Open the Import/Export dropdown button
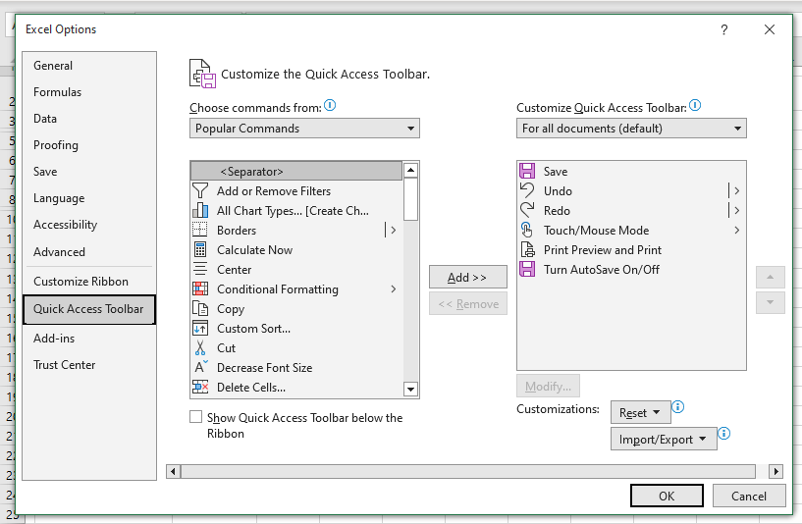802x524 pixels. 664,440
